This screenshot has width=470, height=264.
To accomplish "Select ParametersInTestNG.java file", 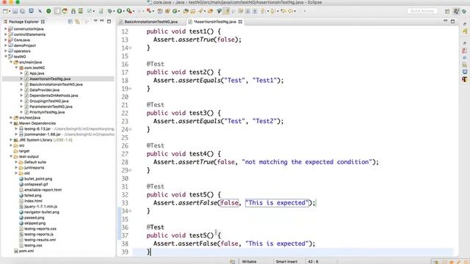I will click(51, 106).
